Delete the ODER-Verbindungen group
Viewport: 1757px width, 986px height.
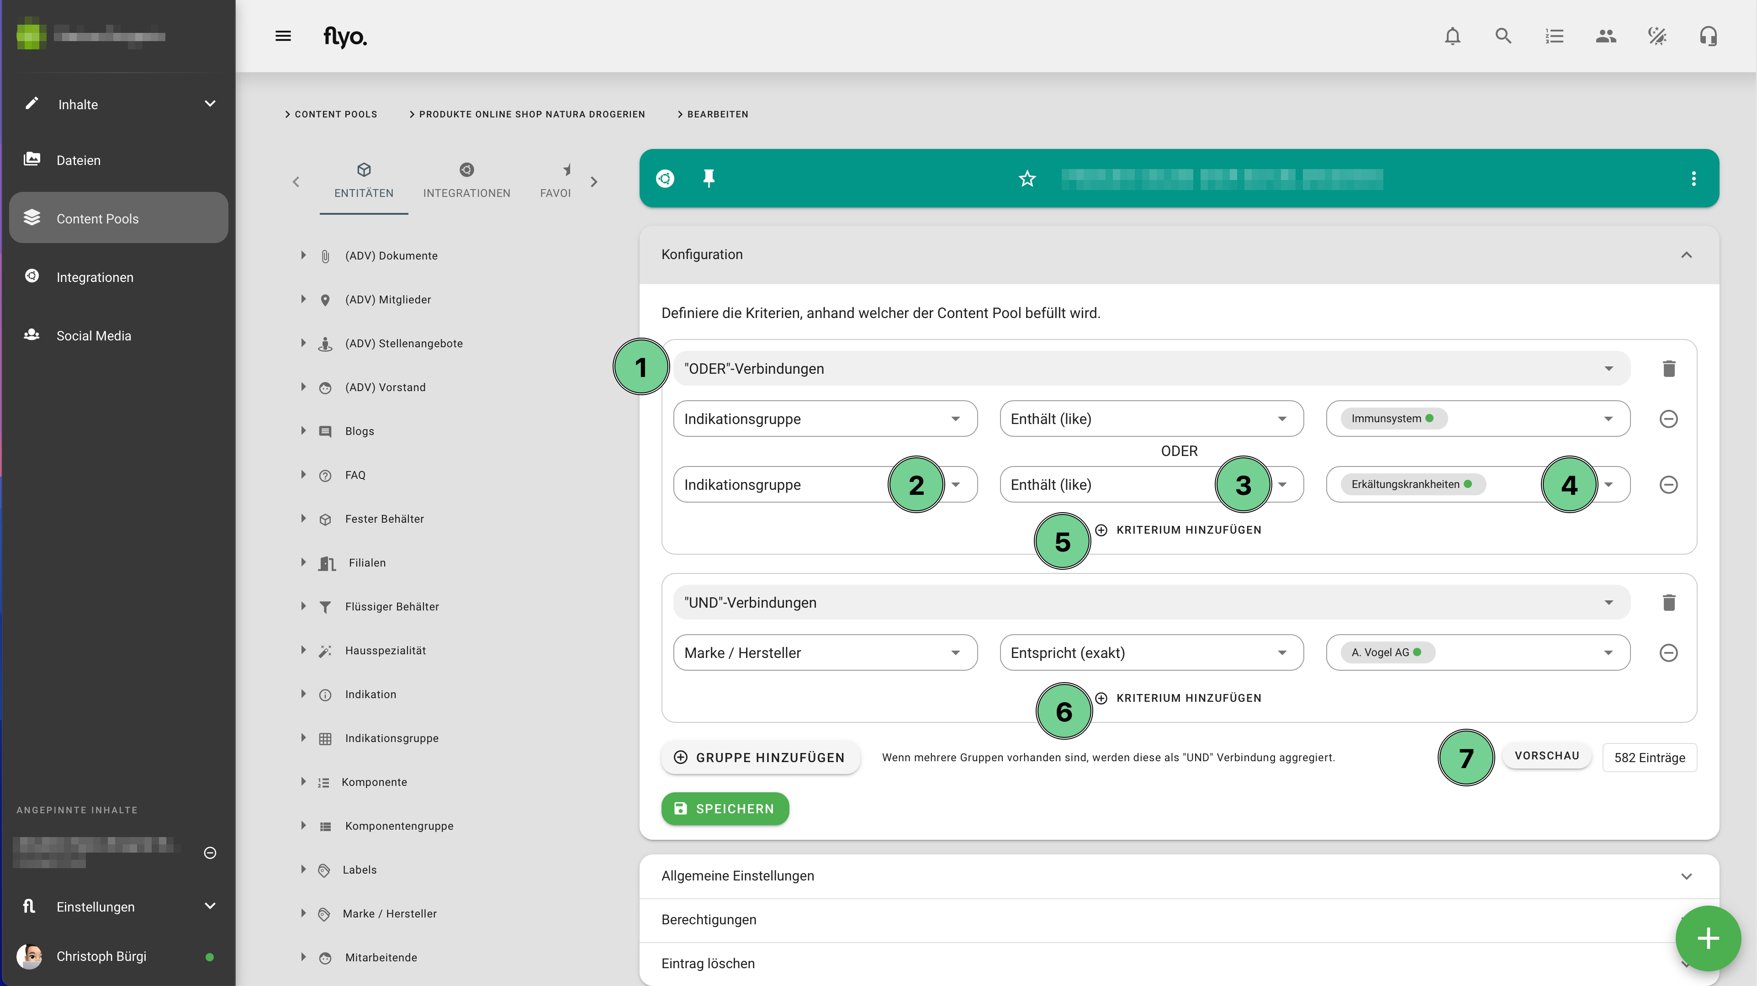[1668, 368]
